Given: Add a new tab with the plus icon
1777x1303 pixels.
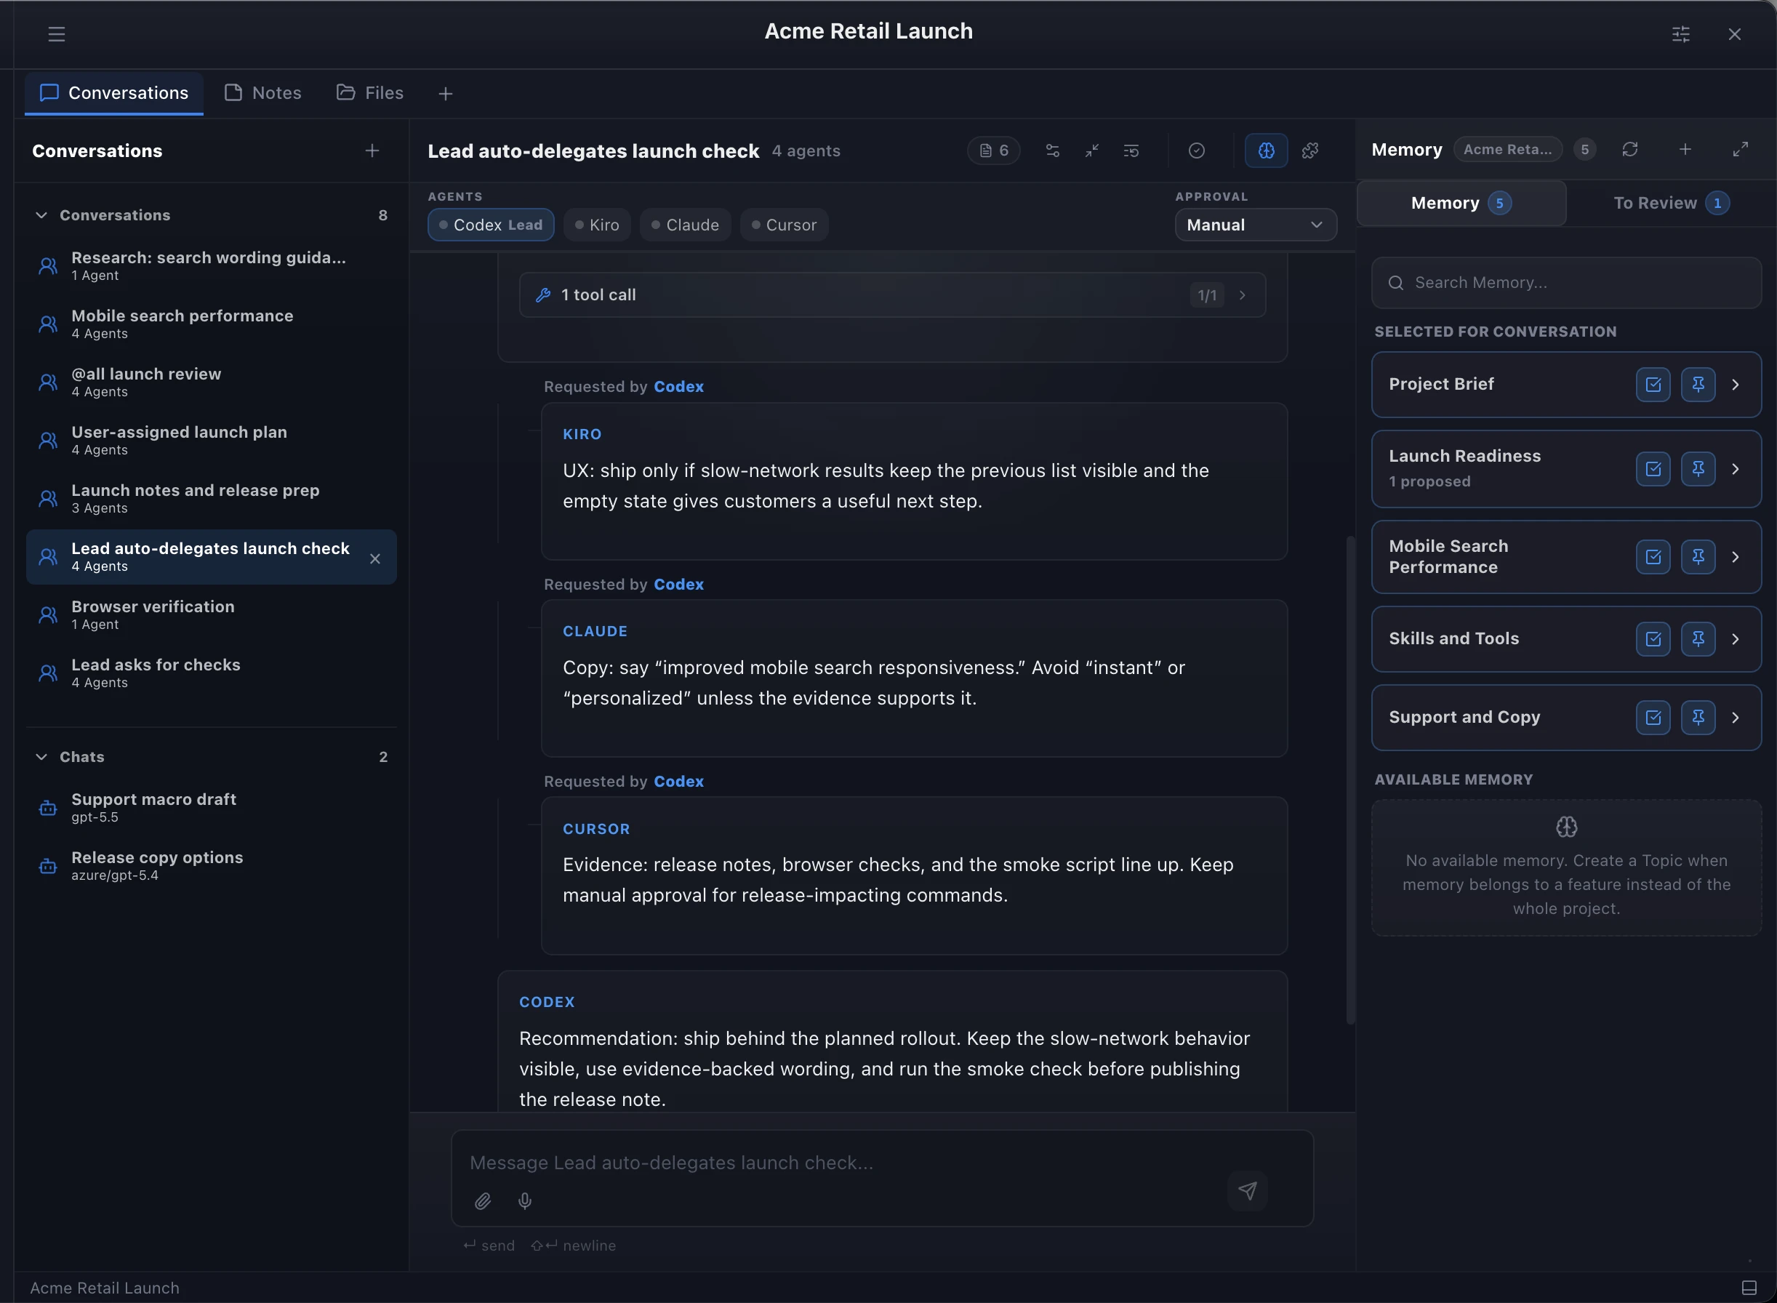Looking at the screenshot, I should [x=446, y=94].
